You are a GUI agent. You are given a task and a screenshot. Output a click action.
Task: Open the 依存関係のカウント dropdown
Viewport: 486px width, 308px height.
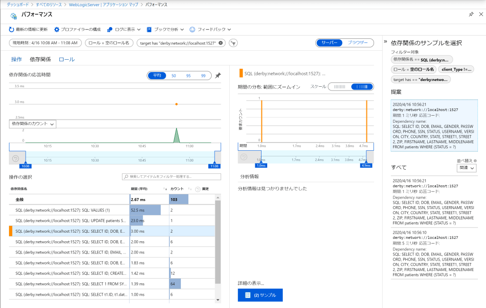pyautogui.click(x=33, y=124)
